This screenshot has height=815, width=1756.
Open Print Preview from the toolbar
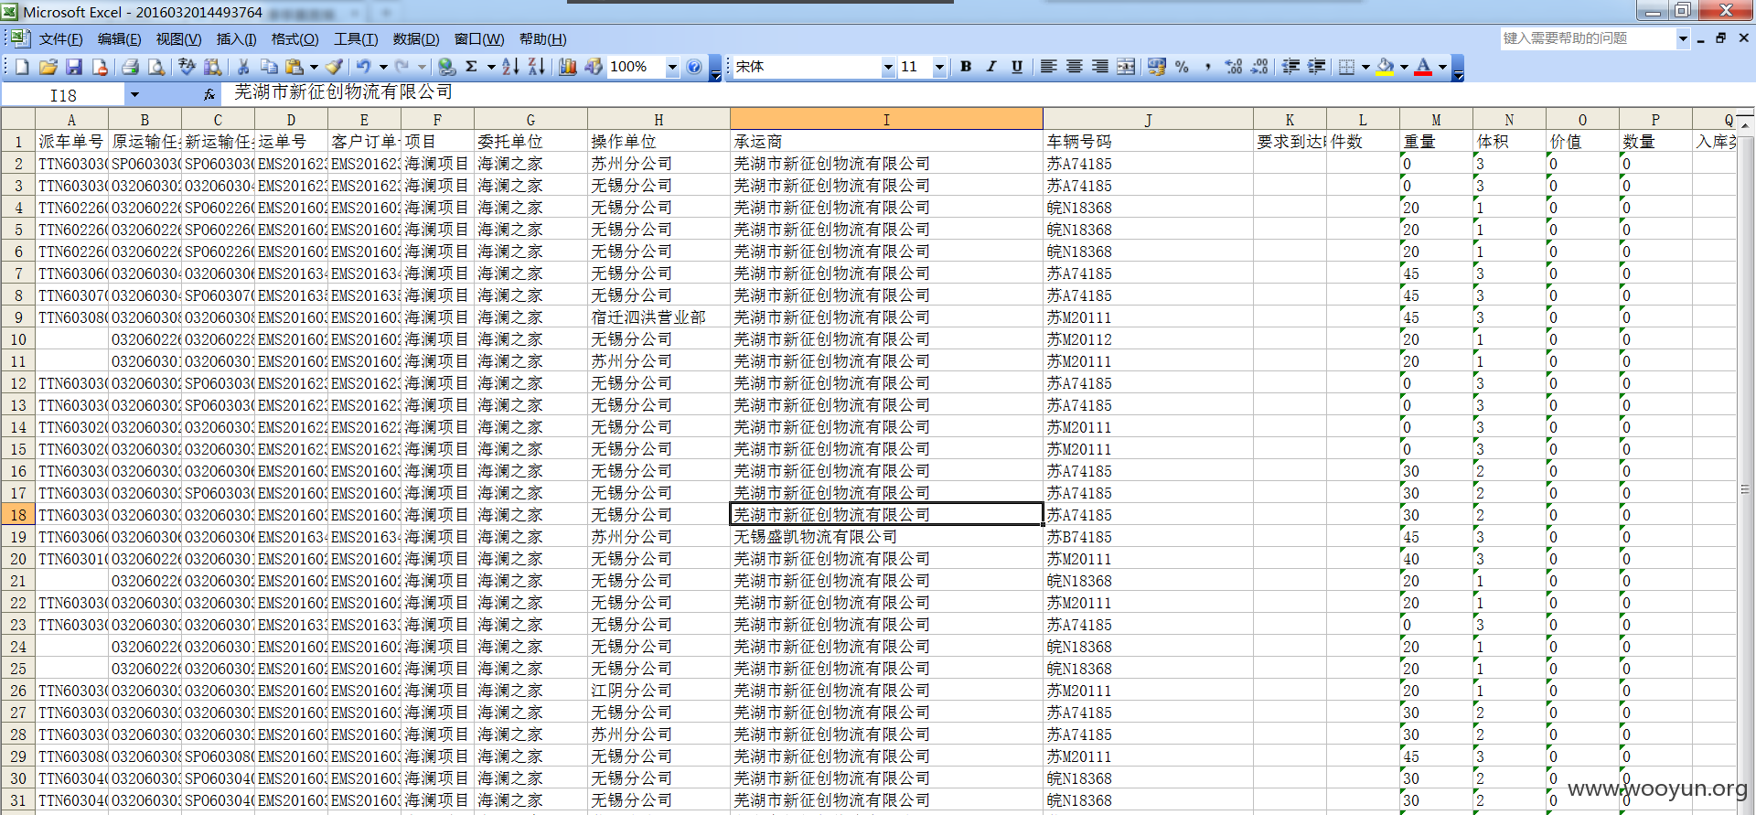156,67
